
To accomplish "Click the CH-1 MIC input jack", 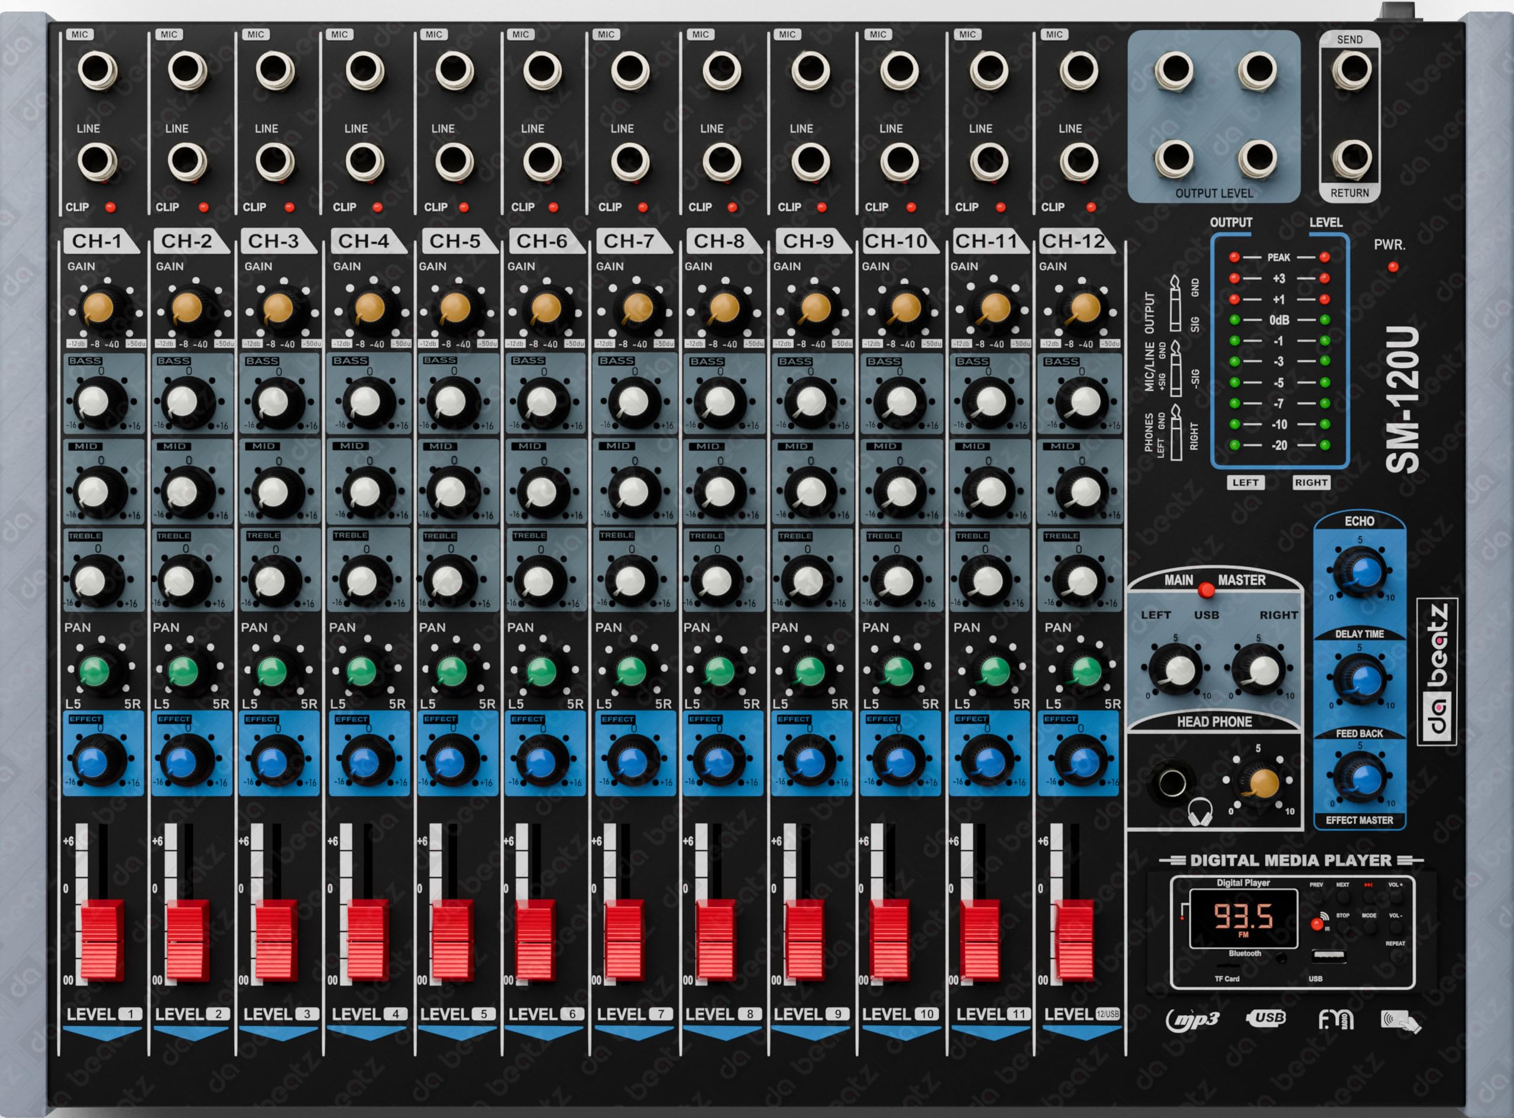I will (x=98, y=70).
